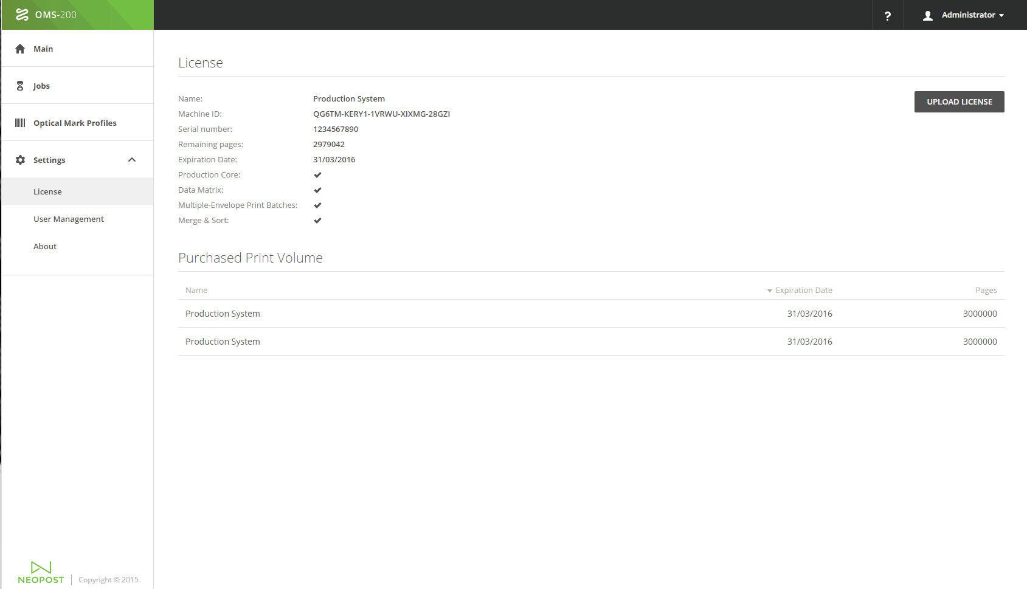This screenshot has width=1027, height=589.
Task: Go to the About page
Action: coord(45,246)
